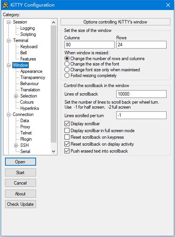The width and height of the screenshot is (175, 237).
Task: Close the KiTTY Configuration dialog
Action: tap(168, 5)
